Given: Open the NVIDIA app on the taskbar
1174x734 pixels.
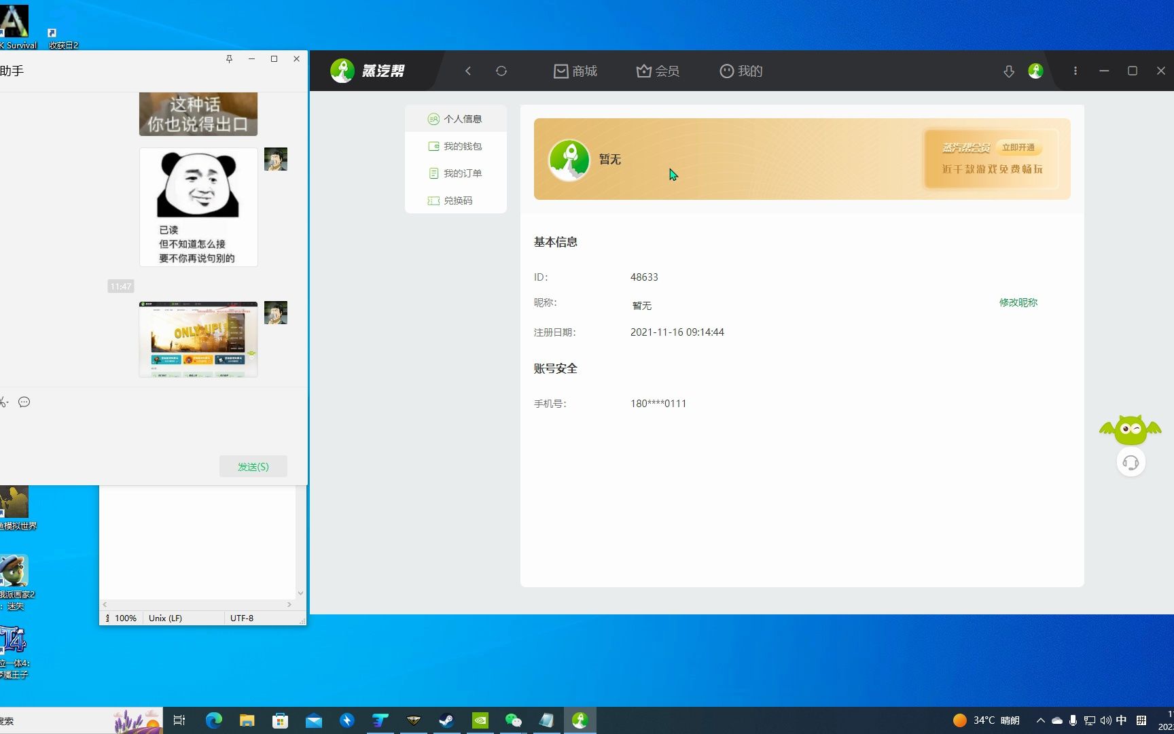Looking at the screenshot, I should (480, 720).
